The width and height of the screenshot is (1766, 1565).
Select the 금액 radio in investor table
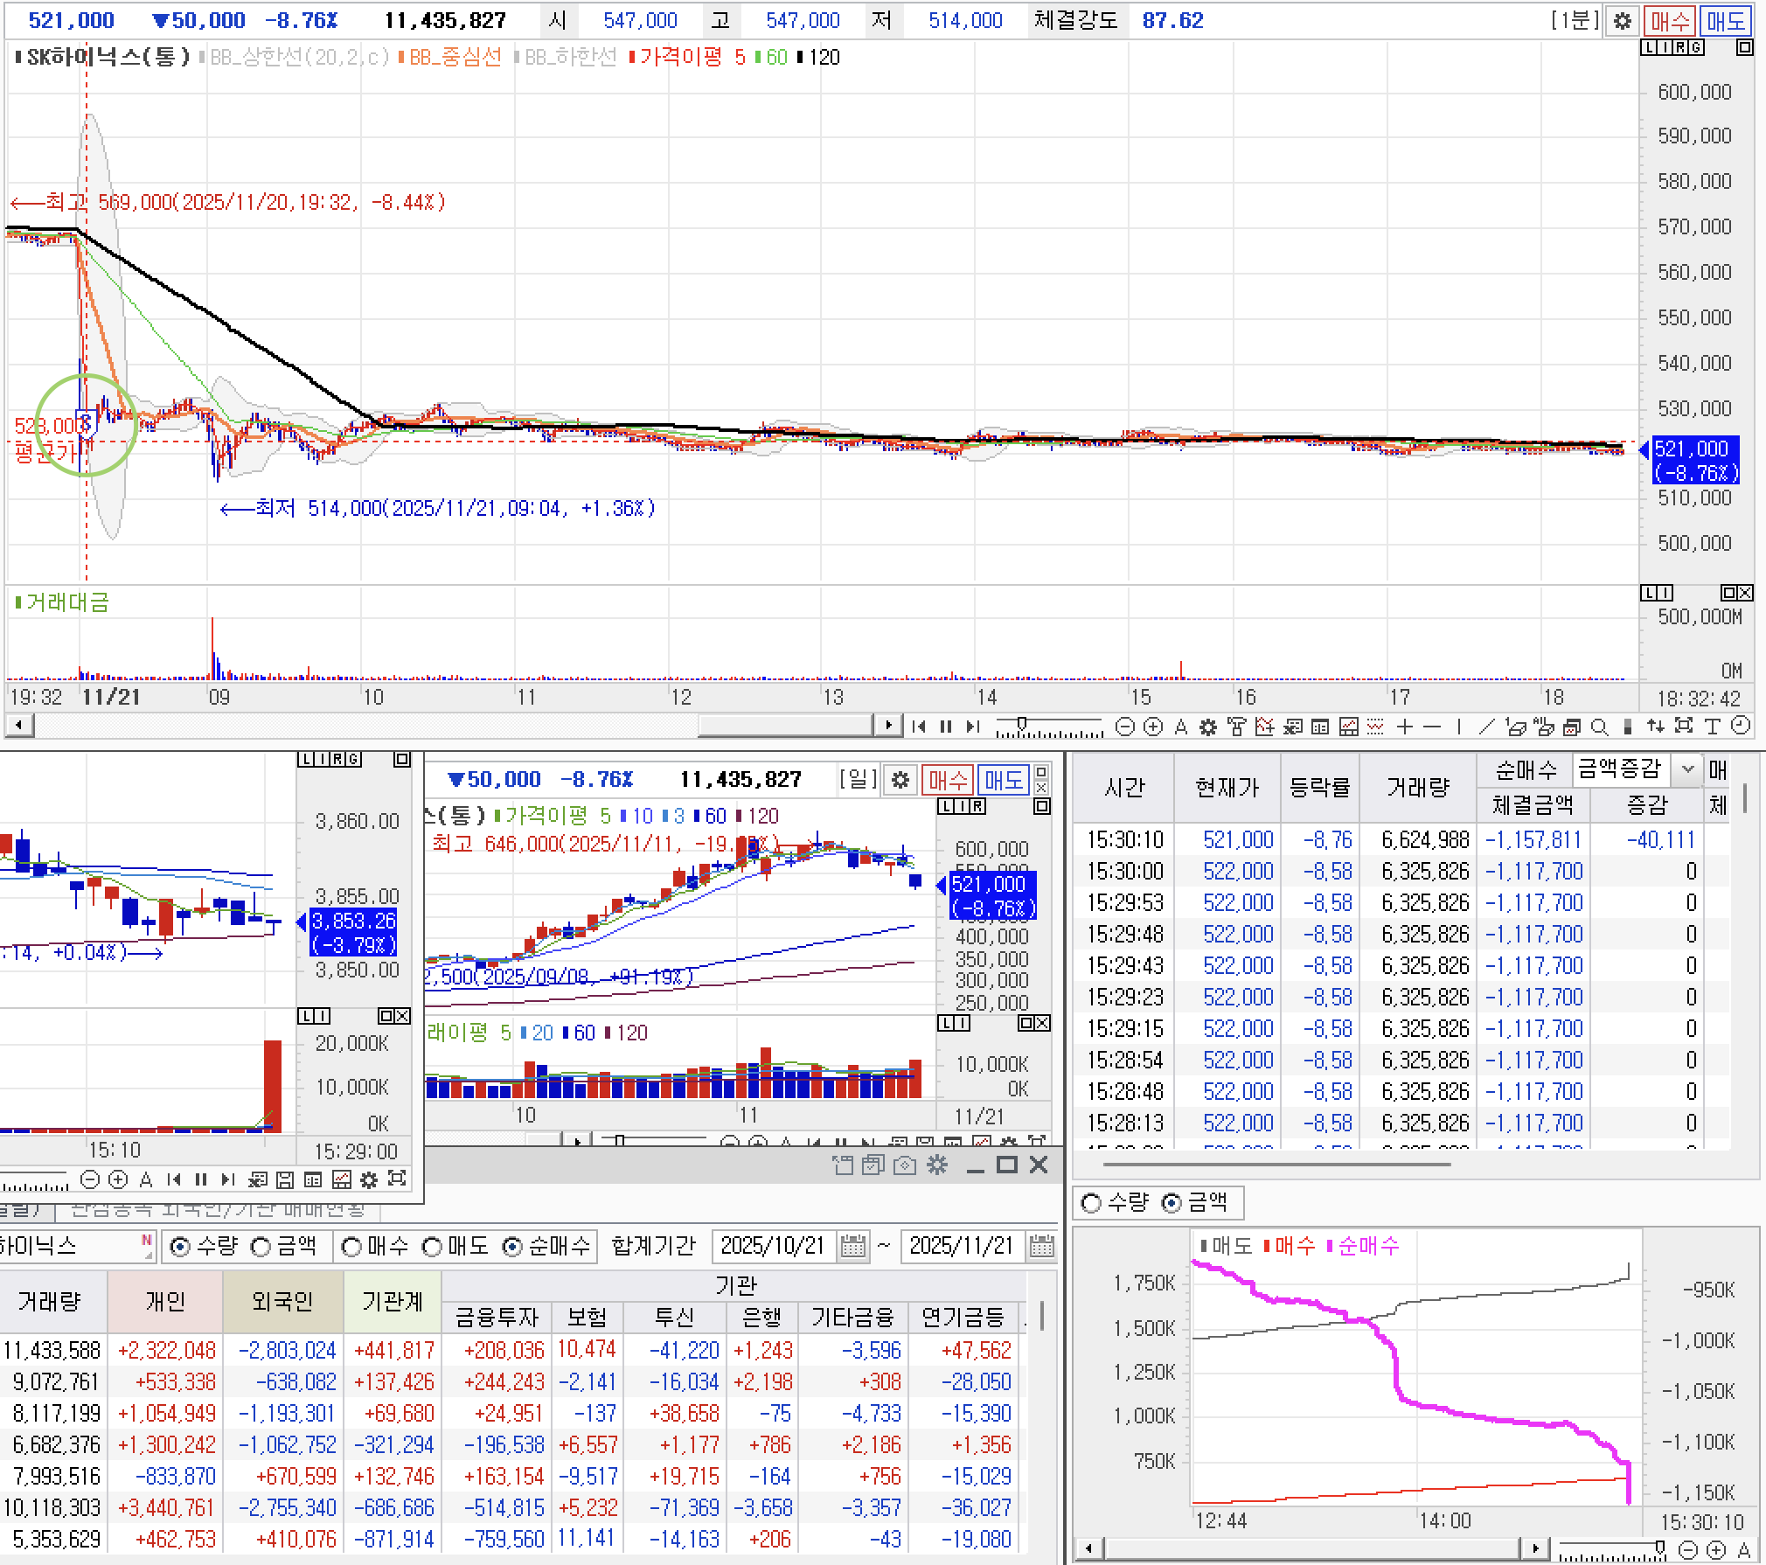[261, 1247]
